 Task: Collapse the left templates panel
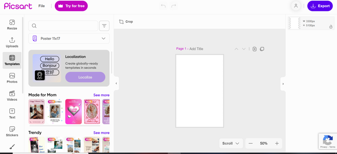(x=116, y=84)
